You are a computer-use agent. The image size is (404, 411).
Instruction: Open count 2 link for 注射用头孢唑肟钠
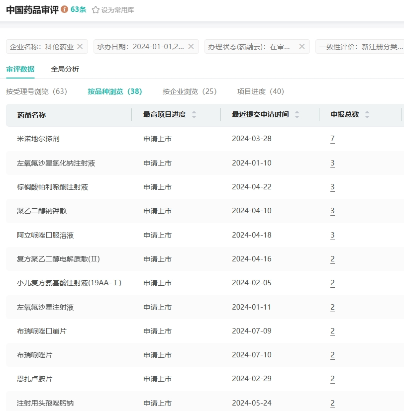click(332, 403)
